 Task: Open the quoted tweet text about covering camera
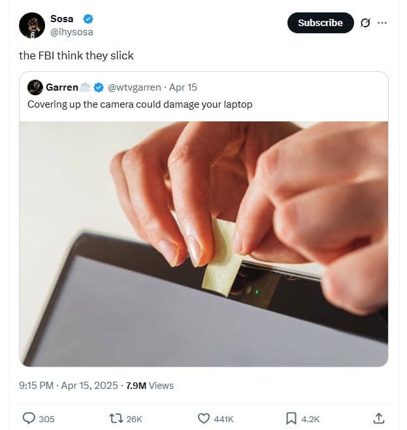click(x=140, y=104)
